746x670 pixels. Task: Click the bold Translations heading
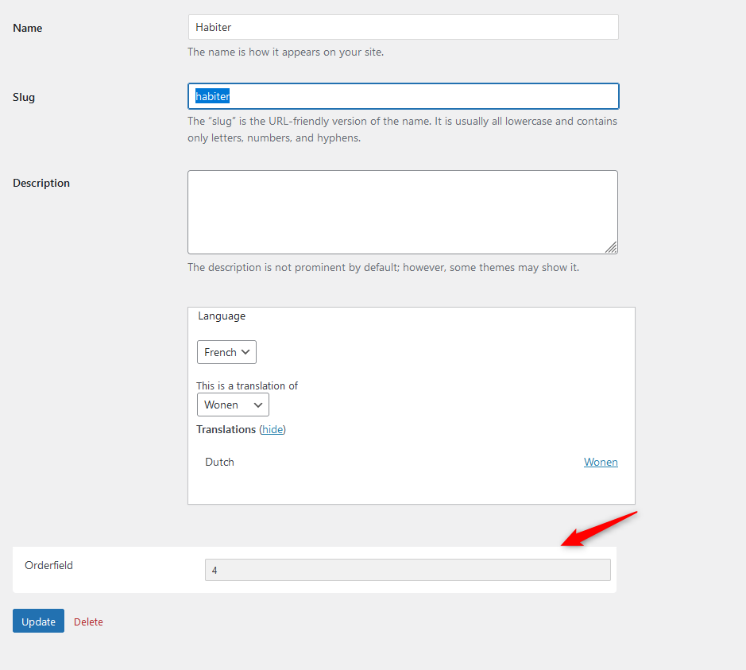[226, 430]
